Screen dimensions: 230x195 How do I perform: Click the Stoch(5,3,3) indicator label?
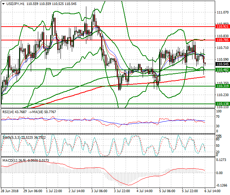12,138
